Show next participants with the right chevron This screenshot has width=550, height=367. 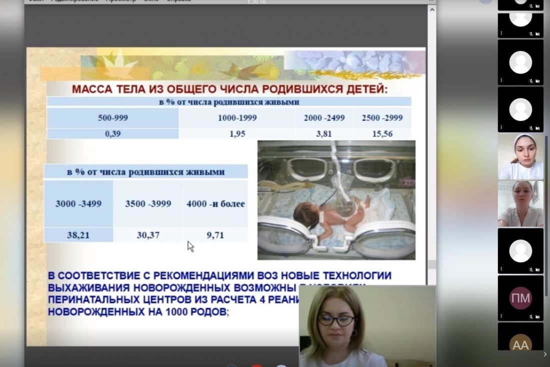tap(545, 354)
